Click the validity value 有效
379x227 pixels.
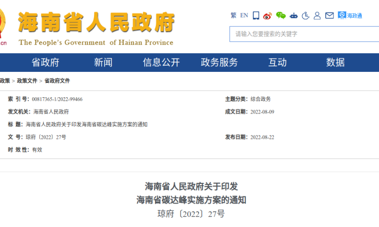[37, 150]
